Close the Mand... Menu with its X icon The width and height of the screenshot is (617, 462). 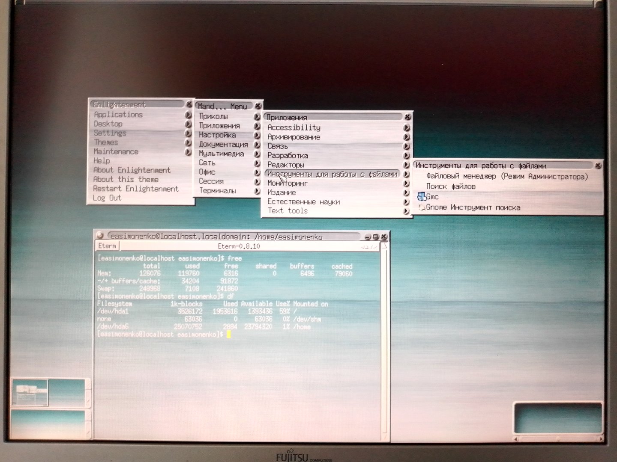[258, 106]
